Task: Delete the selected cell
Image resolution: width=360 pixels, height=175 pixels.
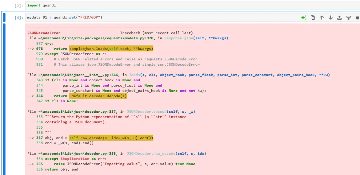Action: coord(357,17)
